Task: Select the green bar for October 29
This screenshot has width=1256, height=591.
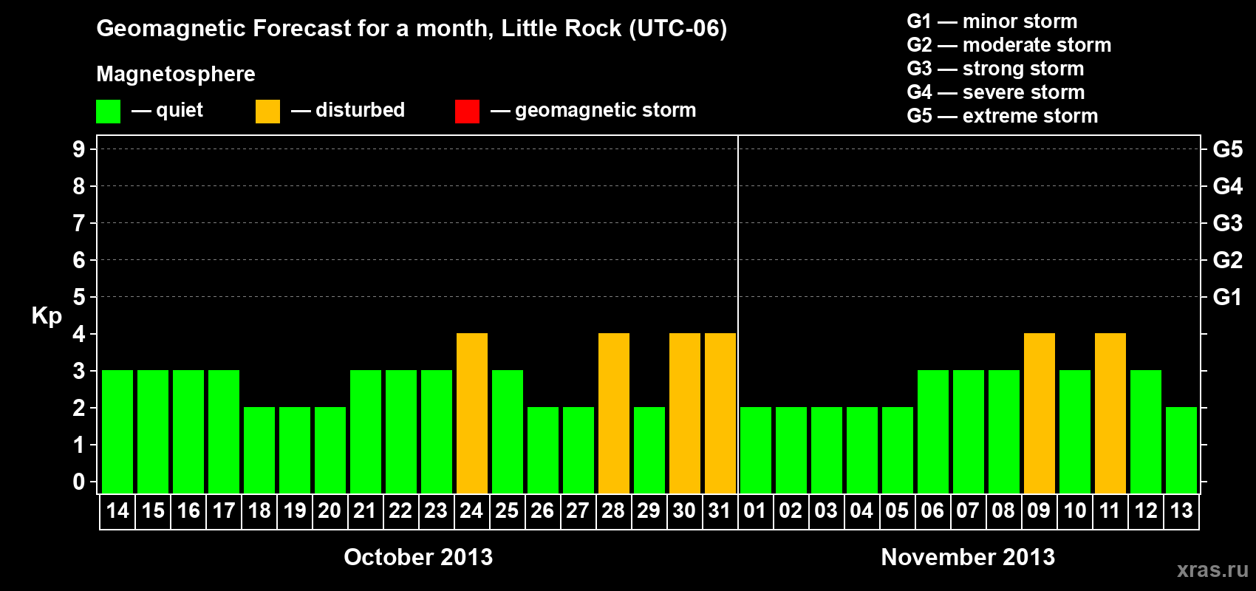Action: coord(649,451)
